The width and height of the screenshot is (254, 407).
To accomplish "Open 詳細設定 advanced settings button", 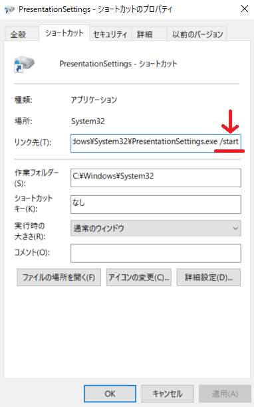I will [209, 278].
